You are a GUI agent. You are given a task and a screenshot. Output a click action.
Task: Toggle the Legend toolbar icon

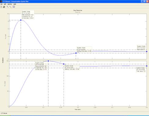click(x=14, y=7)
